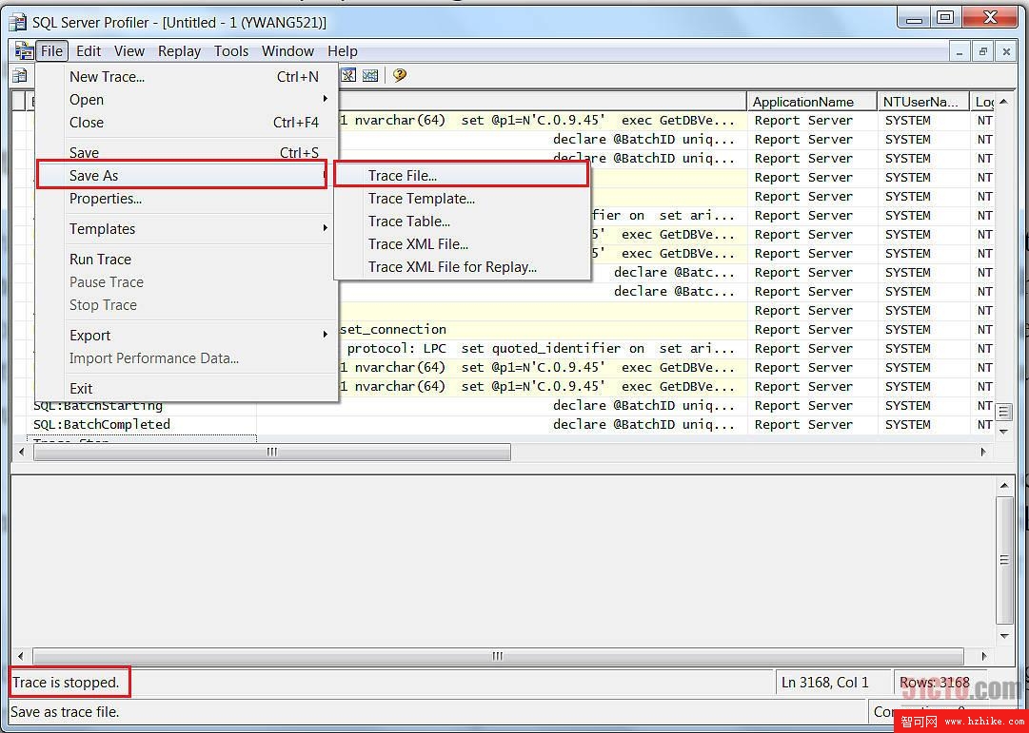The image size is (1029, 733).
Task: Click the New Trace toolbar icon
Action: 20,75
